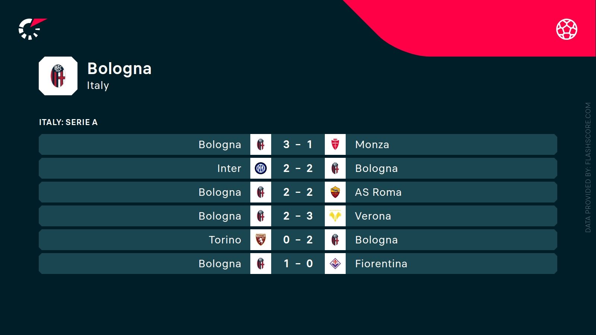Click the ITALY: SERIE A league label

(68, 122)
